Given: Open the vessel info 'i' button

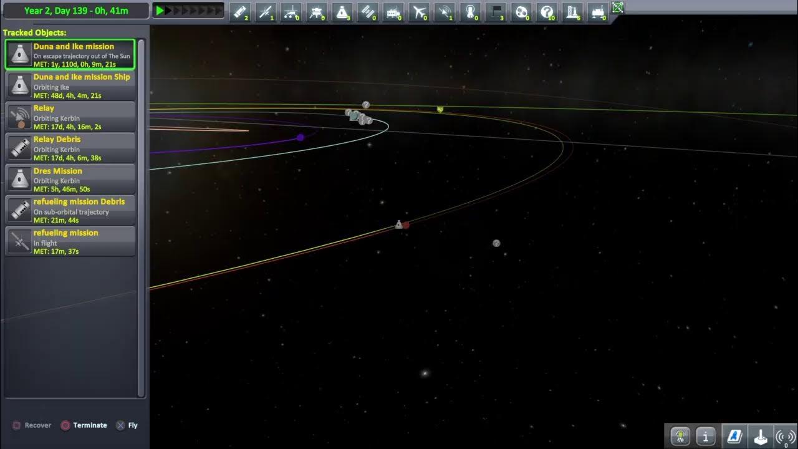Looking at the screenshot, I should click(x=706, y=436).
